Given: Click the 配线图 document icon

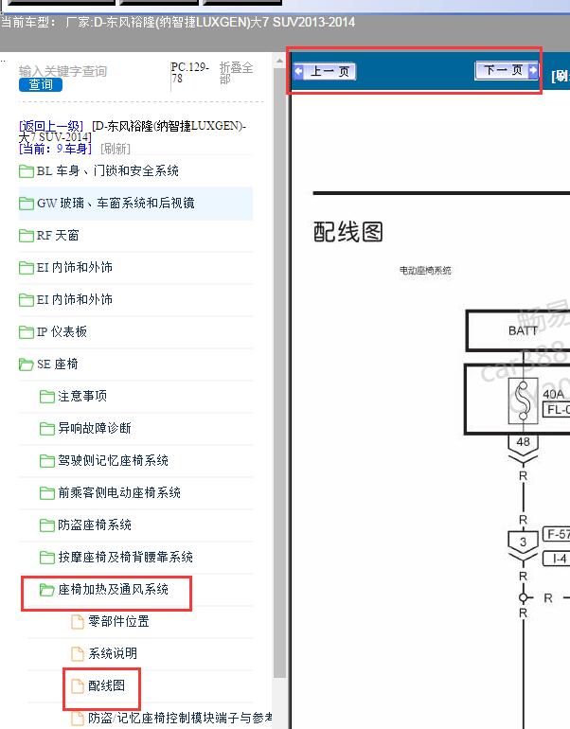Looking at the screenshot, I should tap(78, 685).
